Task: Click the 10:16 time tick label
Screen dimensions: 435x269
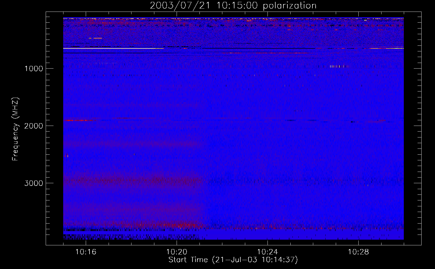Action: tap(86, 252)
